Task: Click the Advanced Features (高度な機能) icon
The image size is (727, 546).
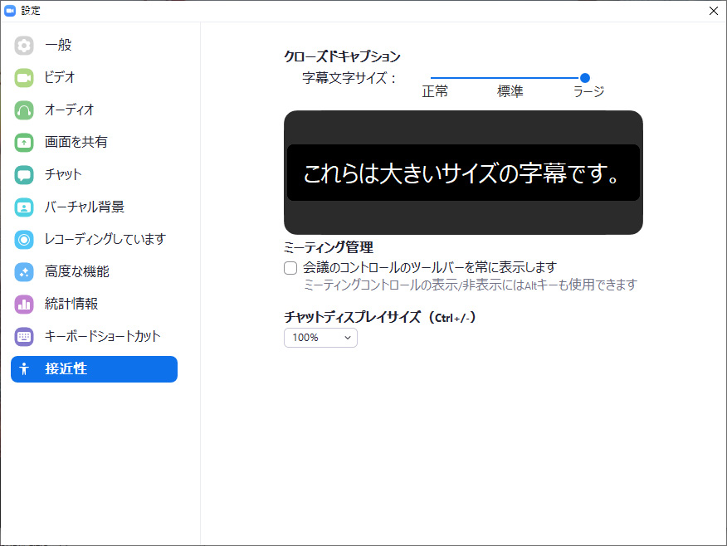Action: tap(24, 272)
